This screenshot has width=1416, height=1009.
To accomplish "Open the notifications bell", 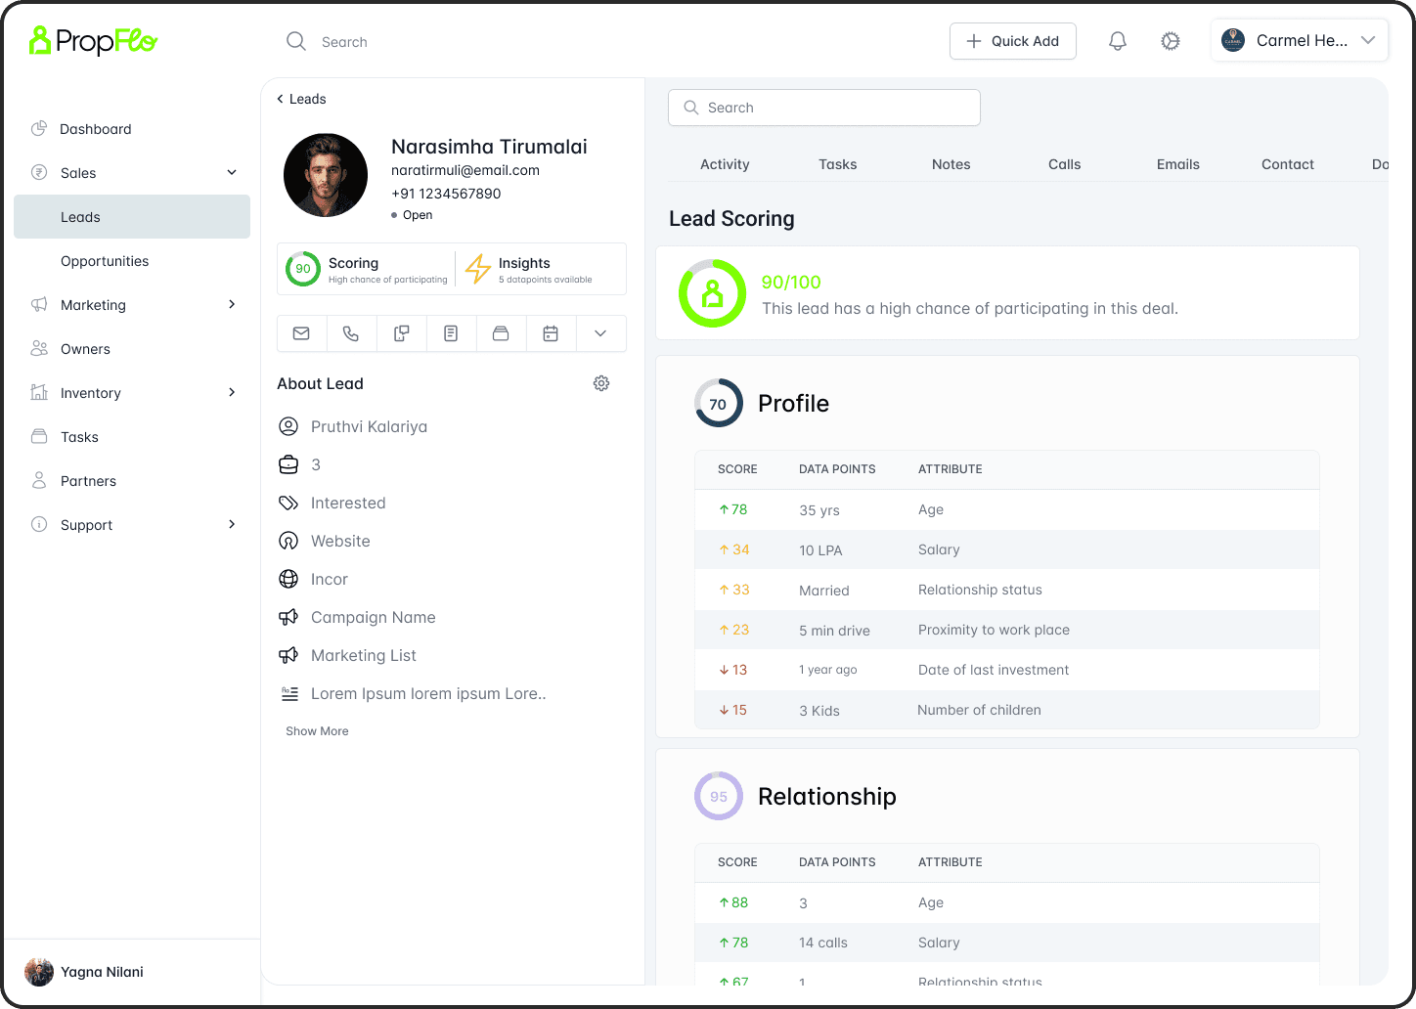I will coord(1118,41).
